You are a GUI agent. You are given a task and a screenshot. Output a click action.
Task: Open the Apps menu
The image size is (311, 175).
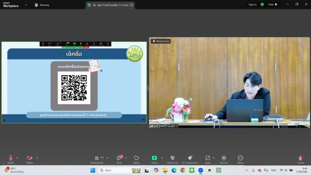208,159
